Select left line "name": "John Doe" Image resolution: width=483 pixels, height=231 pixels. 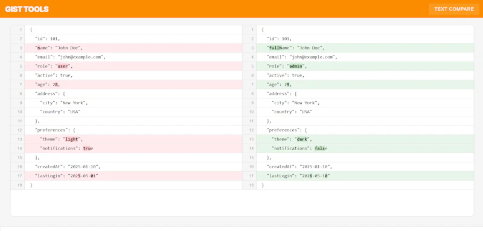pos(133,48)
